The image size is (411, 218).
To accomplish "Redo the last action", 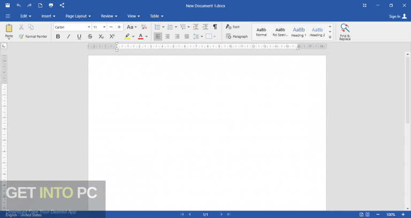I will click(x=29, y=5).
